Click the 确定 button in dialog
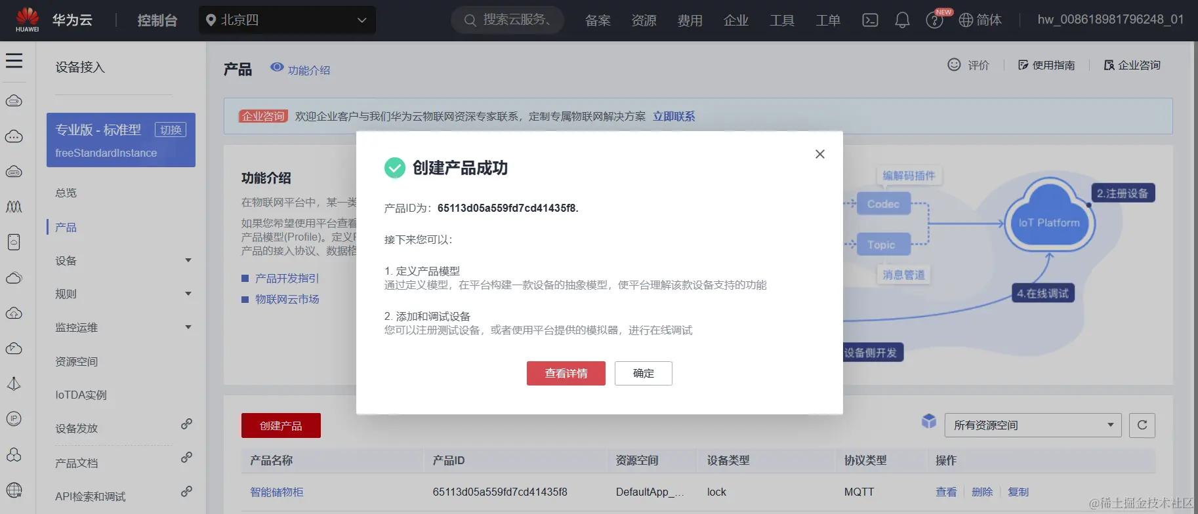 pos(644,373)
